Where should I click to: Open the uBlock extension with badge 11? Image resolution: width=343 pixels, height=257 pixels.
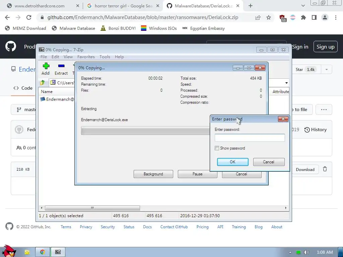(x=283, y=18)
